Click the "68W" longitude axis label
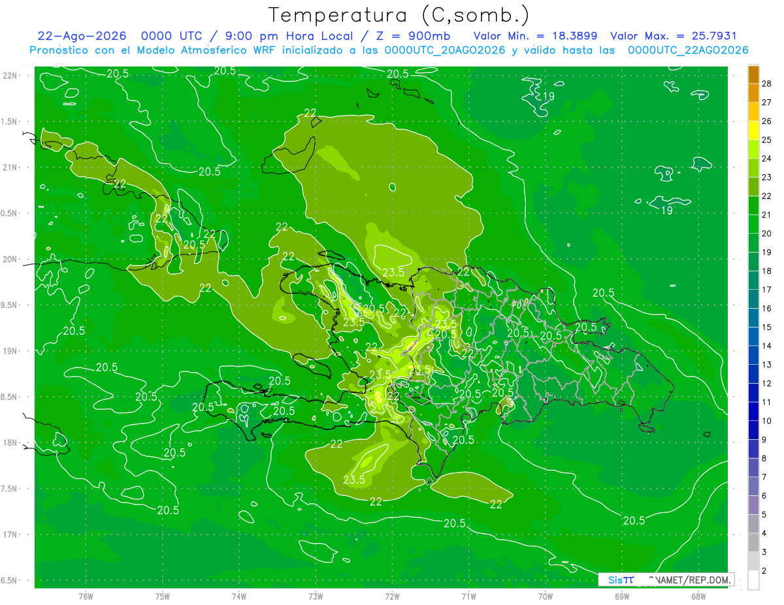 [698, 597]
